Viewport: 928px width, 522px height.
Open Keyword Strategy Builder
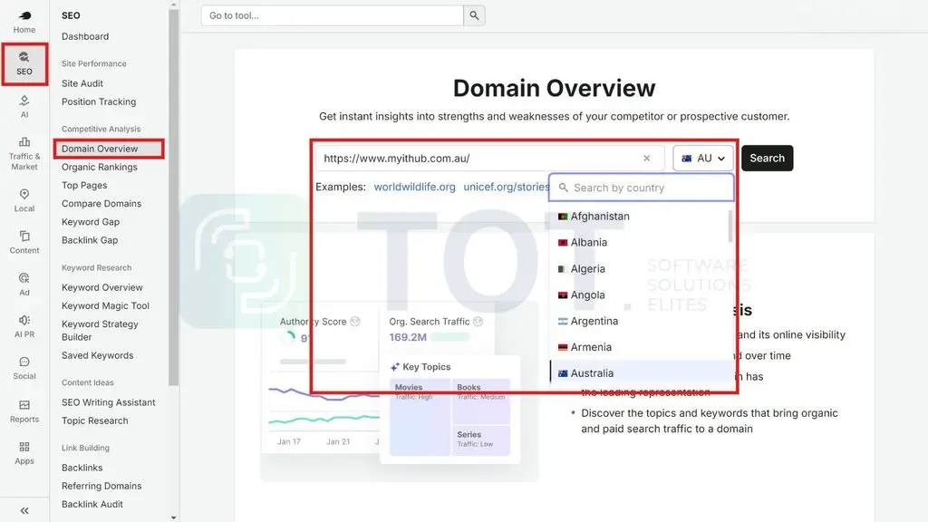click(x=100, y=330)
